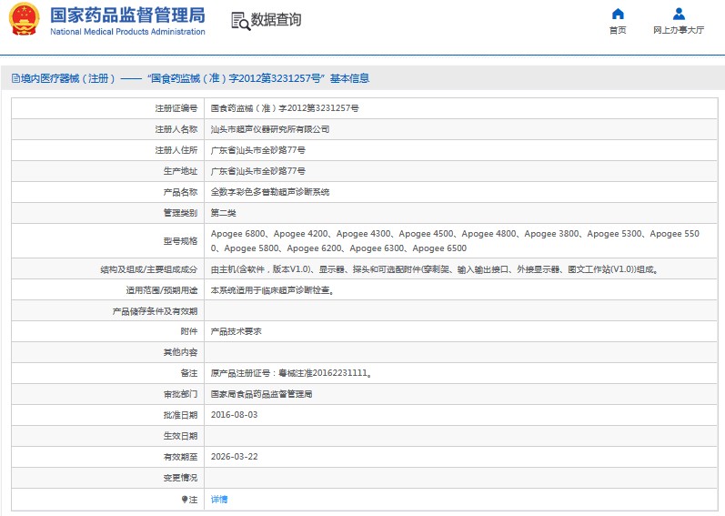The height and width of the screenshot is (516, 725).
Task: Click the 产品技术要求 attachment text
Action: 236,332
